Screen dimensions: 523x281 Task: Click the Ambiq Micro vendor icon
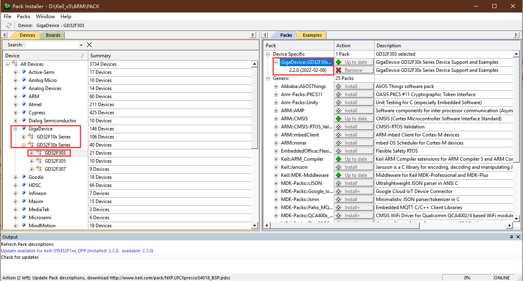point(24,80)
